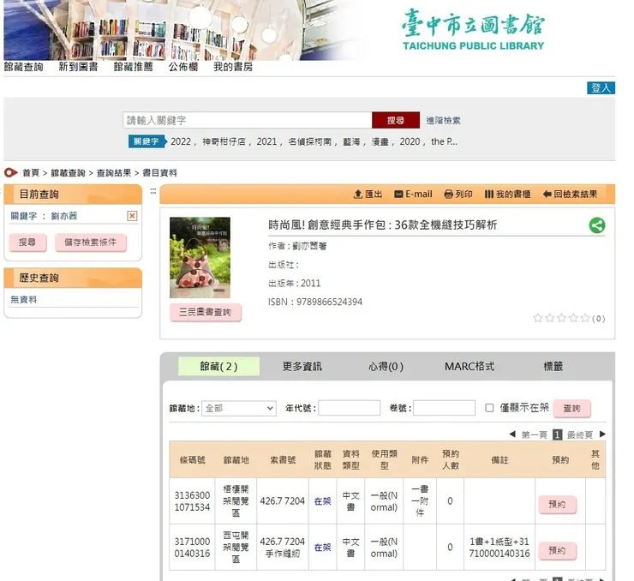Click the barcode 31710000140316 cell

192,547
